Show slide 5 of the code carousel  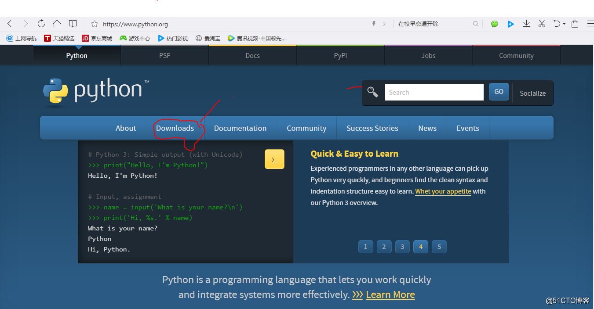tap(439, 247)
